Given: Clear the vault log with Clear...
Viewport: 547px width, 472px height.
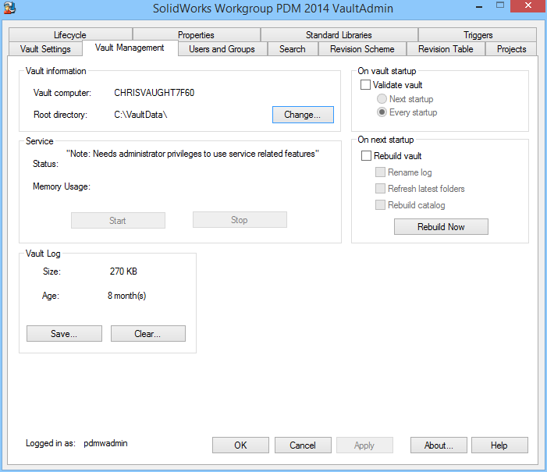Looking at the screenshot, I should click(x=148, y=334).
